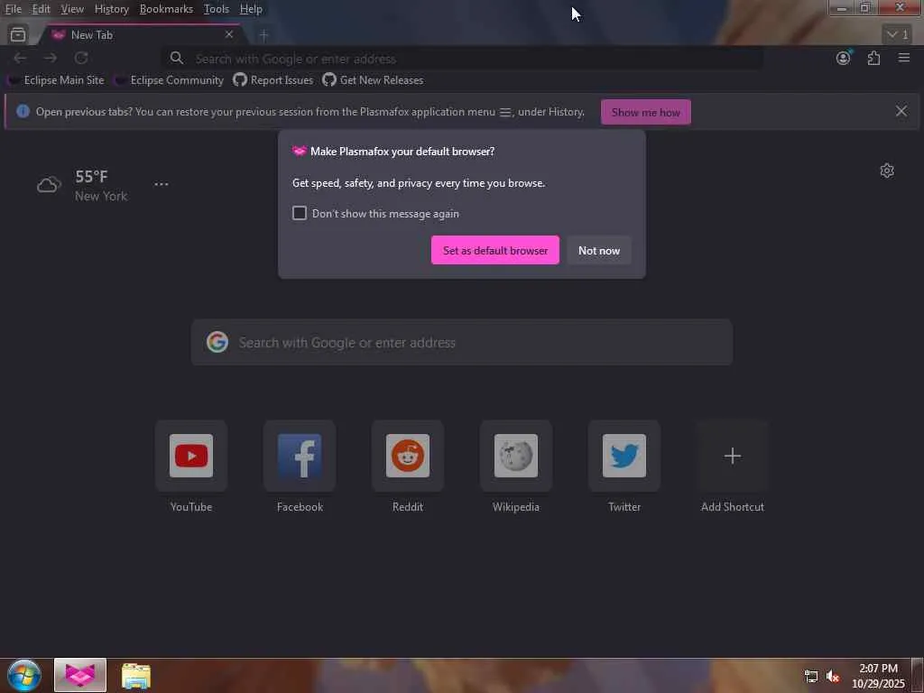Image resolution: width=924 pixels, height=693 pixels.
Task: Open the Facebook shortcut tile
Action: (x=300, y=456)
